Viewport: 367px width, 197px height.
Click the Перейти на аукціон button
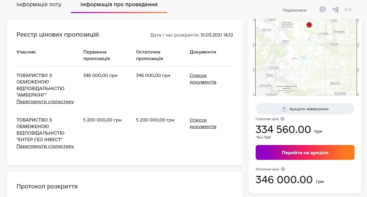(304, 152)
